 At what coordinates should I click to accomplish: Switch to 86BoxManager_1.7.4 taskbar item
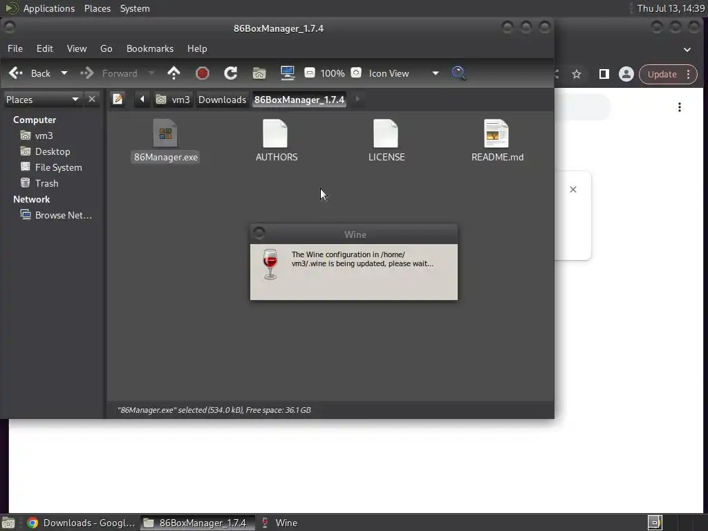pos(197,523)
